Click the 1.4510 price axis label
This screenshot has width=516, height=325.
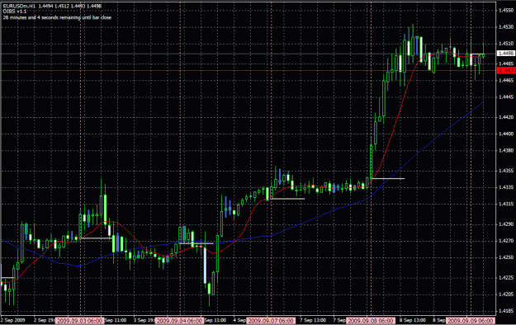click(x=506, y=44)
